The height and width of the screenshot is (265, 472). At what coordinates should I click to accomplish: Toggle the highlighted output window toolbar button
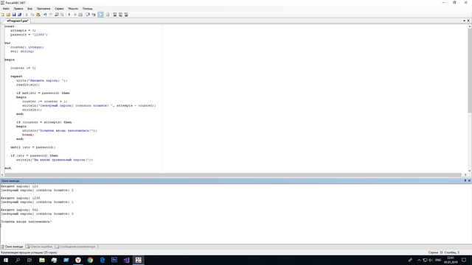(x=100, y=15)
